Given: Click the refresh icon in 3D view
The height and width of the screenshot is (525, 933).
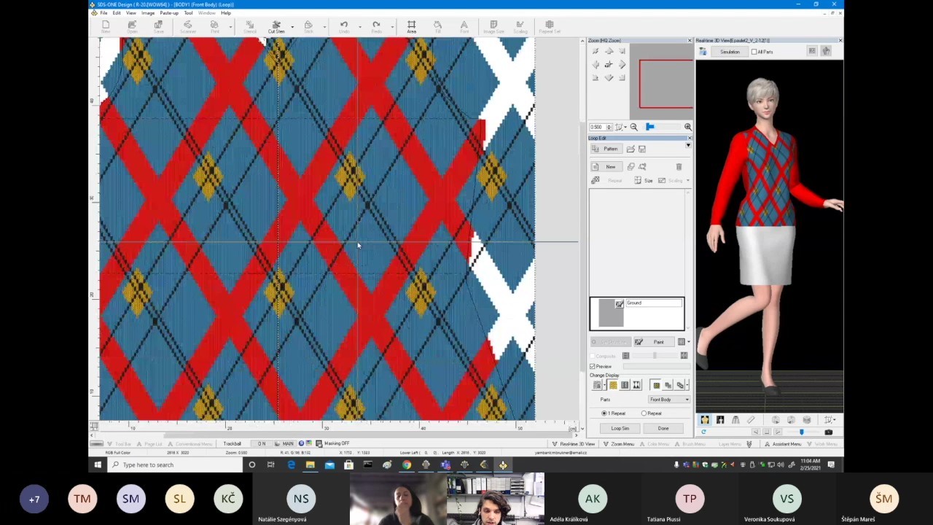Looking at the screenshot, I should pos(703,432).
